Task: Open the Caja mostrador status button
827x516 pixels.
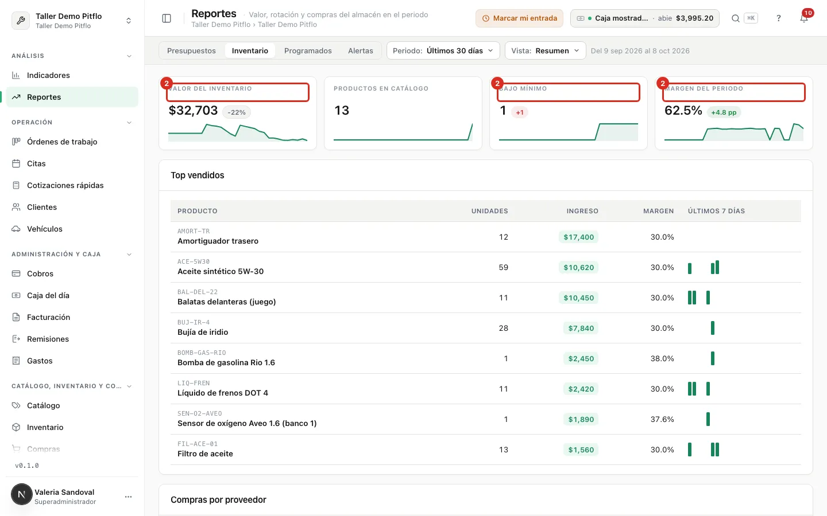Action: [x=645, y=18]
